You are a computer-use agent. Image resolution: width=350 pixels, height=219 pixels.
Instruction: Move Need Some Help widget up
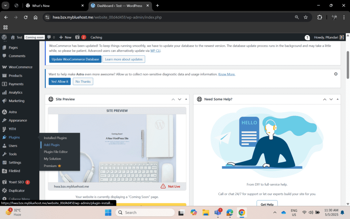[325, 99]
